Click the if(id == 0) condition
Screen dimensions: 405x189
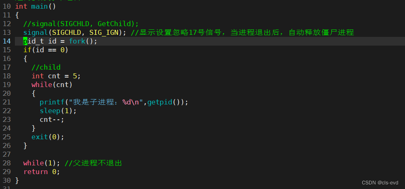click(46, 50)
